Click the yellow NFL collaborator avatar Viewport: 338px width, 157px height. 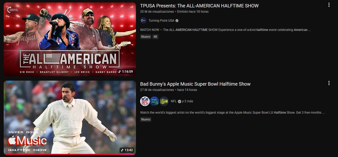point(164,101)
